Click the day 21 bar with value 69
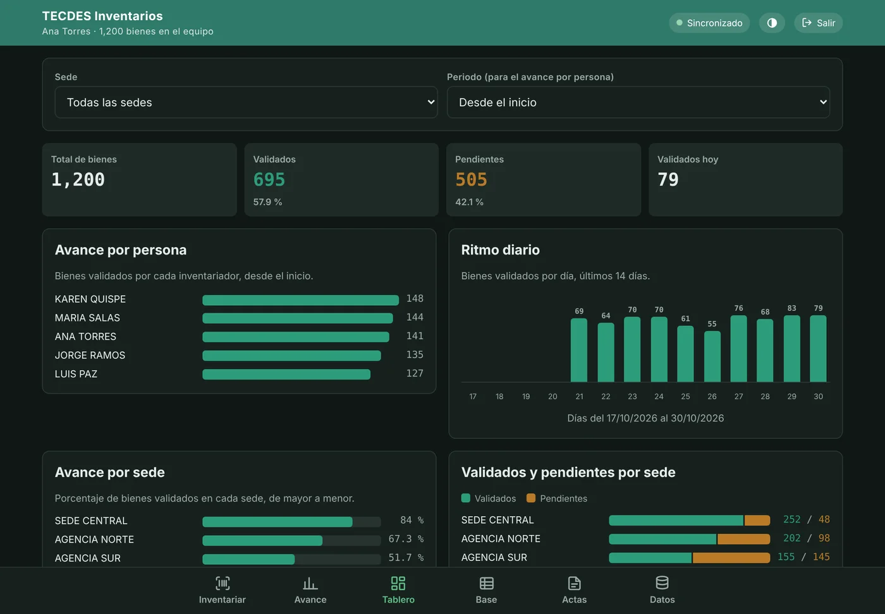Screen dimensions: 885x614 point(579,350)
